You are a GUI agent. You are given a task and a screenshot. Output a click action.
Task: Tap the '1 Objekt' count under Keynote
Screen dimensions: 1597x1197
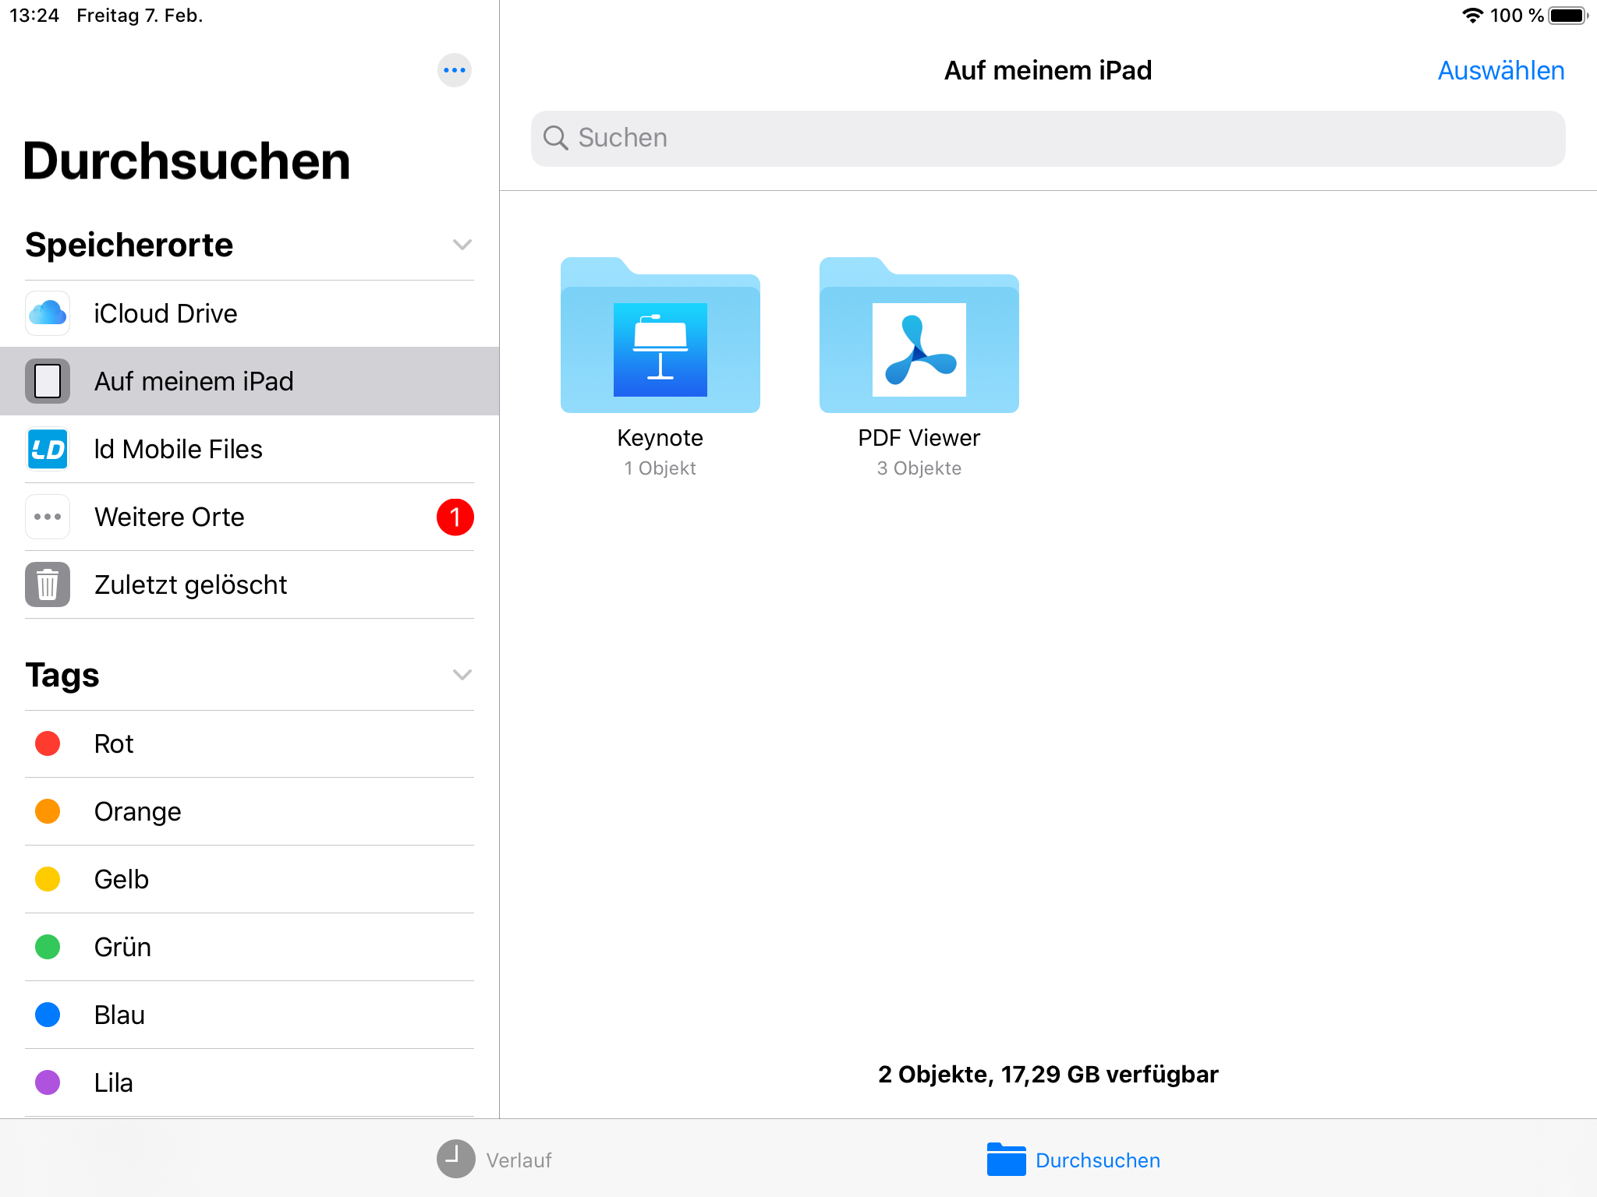(660, 468)
